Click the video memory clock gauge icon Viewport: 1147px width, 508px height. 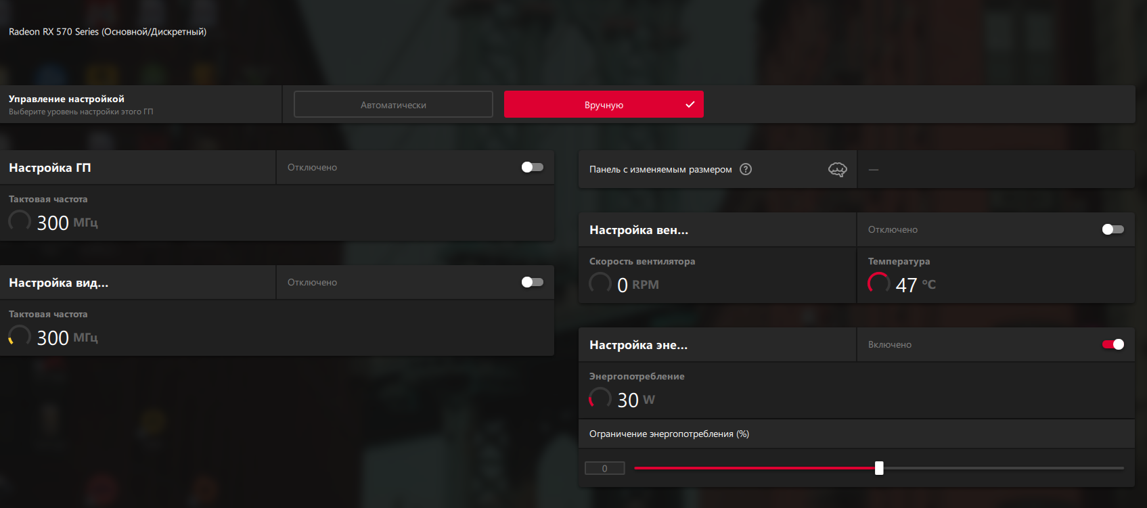(20, 336)
